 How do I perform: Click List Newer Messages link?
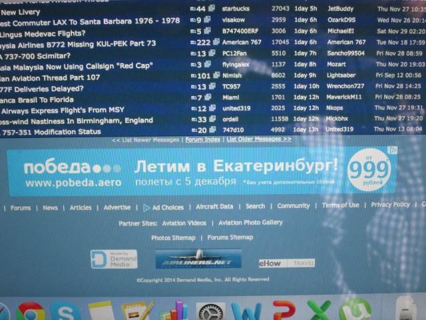146,140
